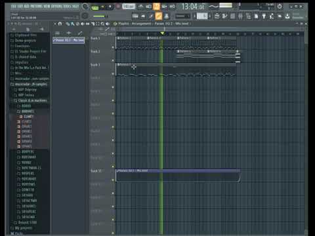Image resolution: width=315 pixels, height=236 pixels.
Task: Open the main snap dropdown selector
Action: [182, 16]
